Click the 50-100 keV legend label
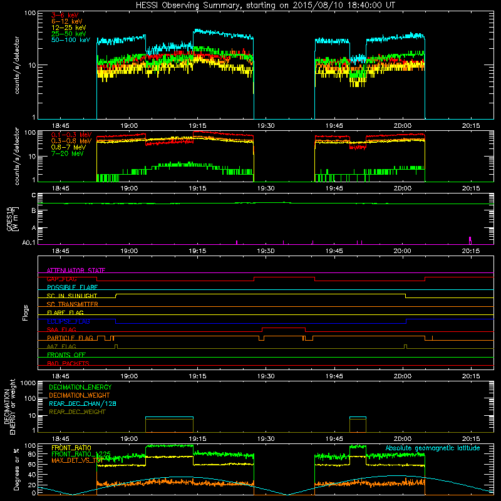 (71, 40)
